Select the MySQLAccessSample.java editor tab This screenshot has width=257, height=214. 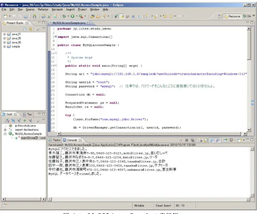[x=69, y=23]
